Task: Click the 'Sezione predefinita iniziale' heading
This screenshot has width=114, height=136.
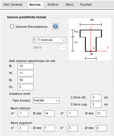Action: coord(26,17)
